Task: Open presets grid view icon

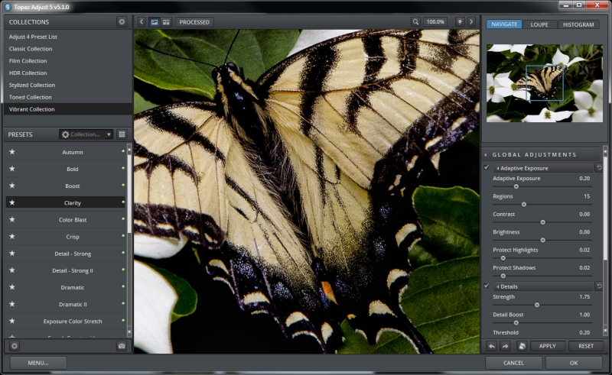Action: tap(122, 134)
